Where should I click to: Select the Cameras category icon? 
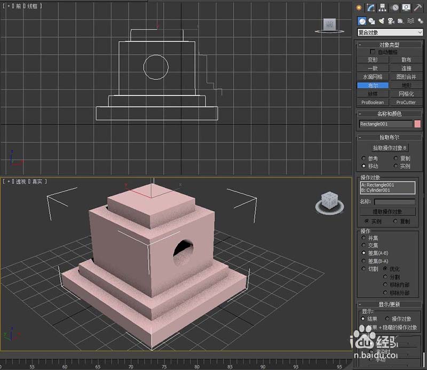[391, 21]
